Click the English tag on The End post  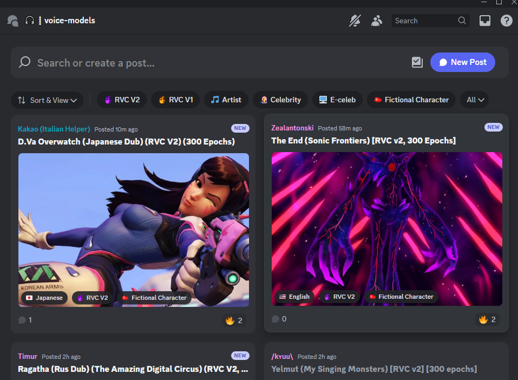(294, 297)
